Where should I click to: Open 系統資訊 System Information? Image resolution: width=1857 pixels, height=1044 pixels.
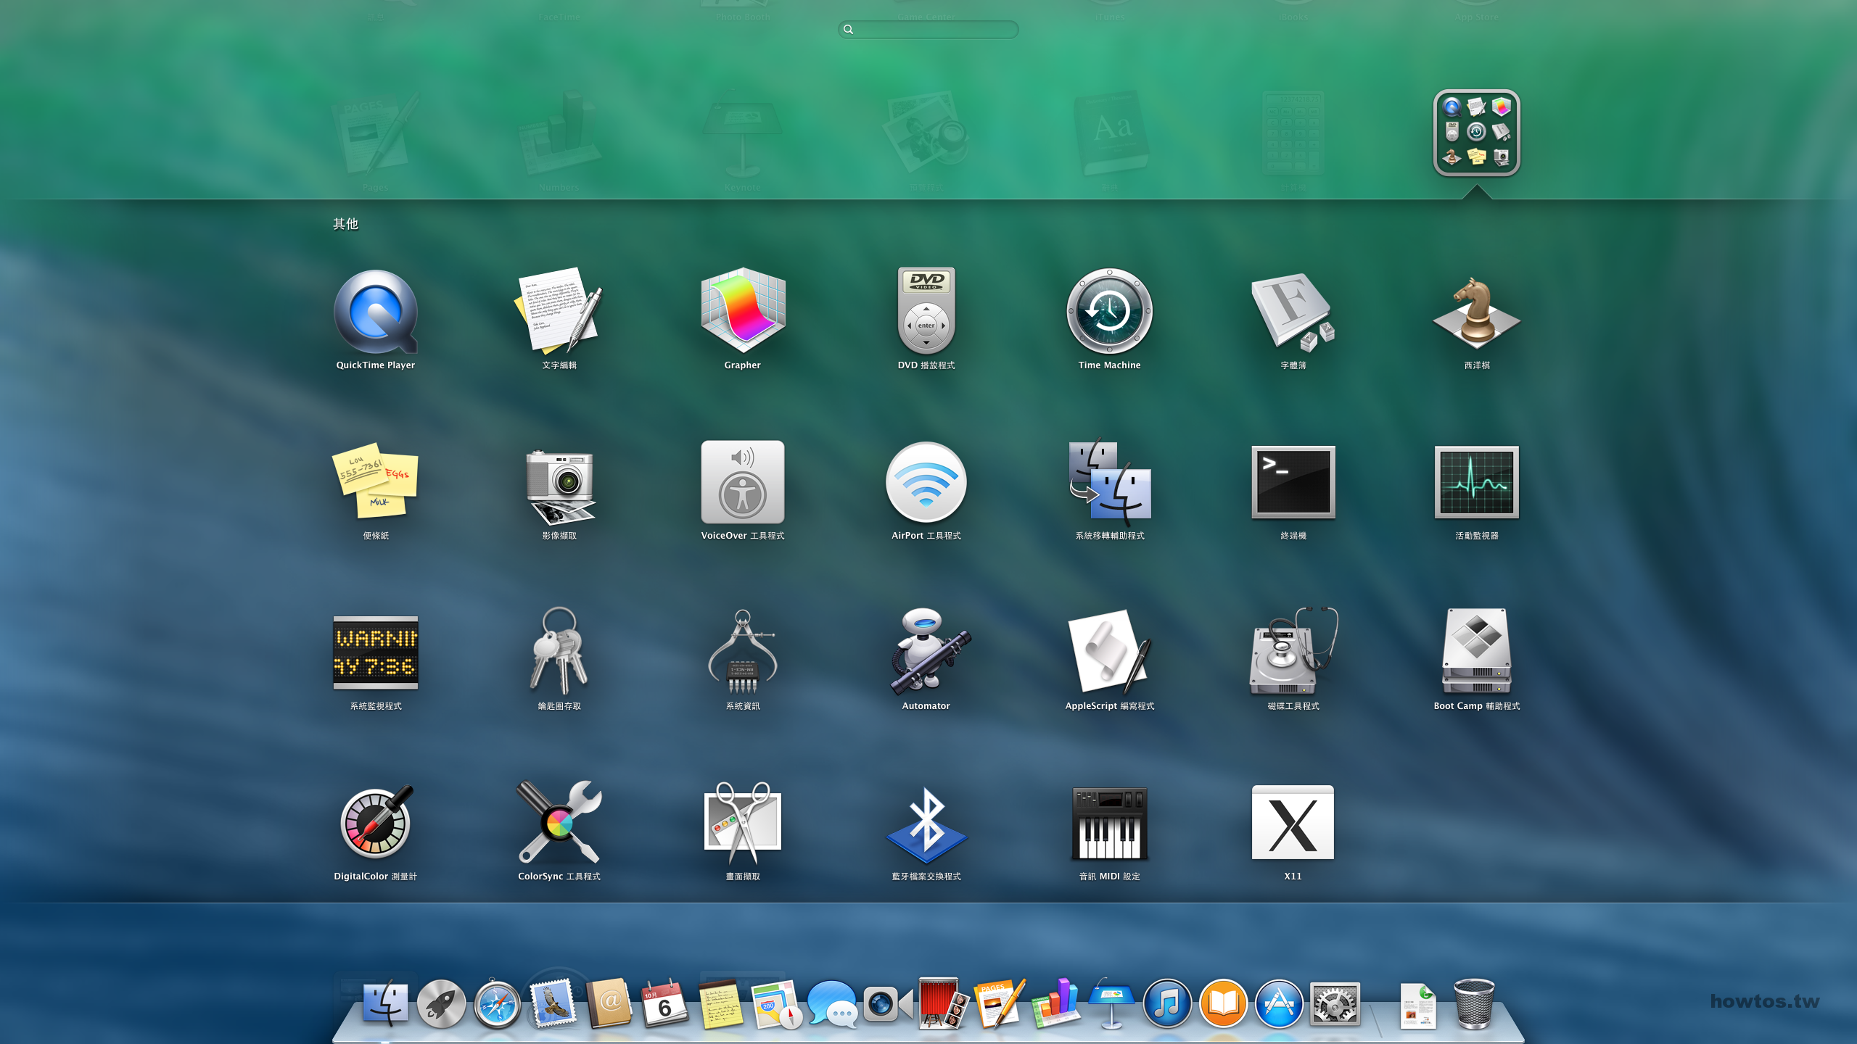coord(743,651)
